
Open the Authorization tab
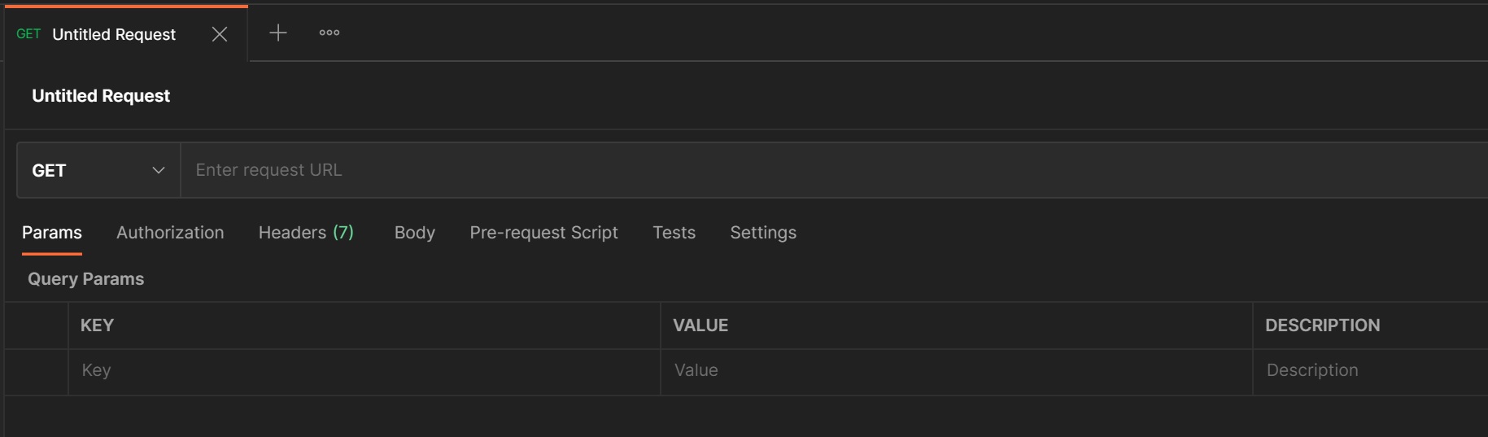(x=170, y=233)
